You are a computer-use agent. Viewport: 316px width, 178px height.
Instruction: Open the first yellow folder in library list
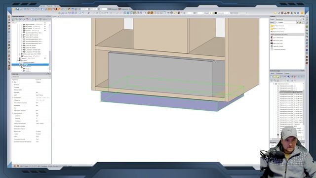[272, 26]
